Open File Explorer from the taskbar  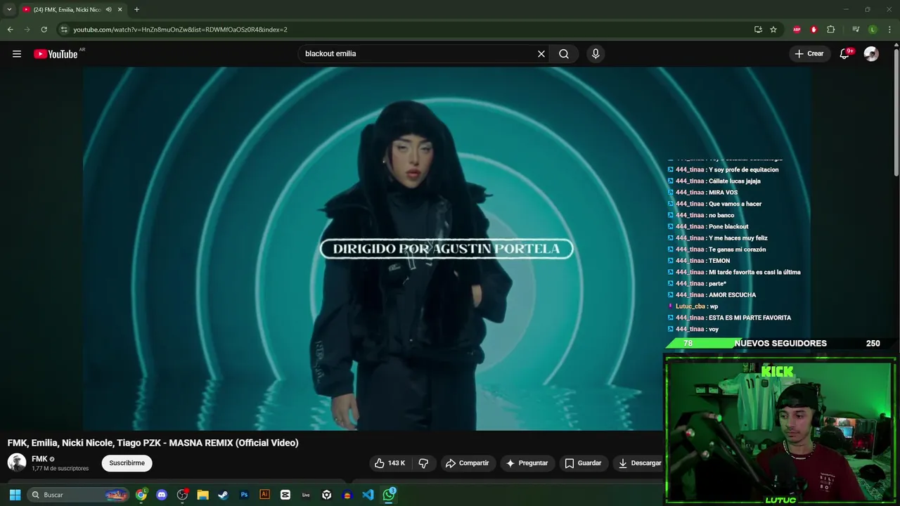202,495
